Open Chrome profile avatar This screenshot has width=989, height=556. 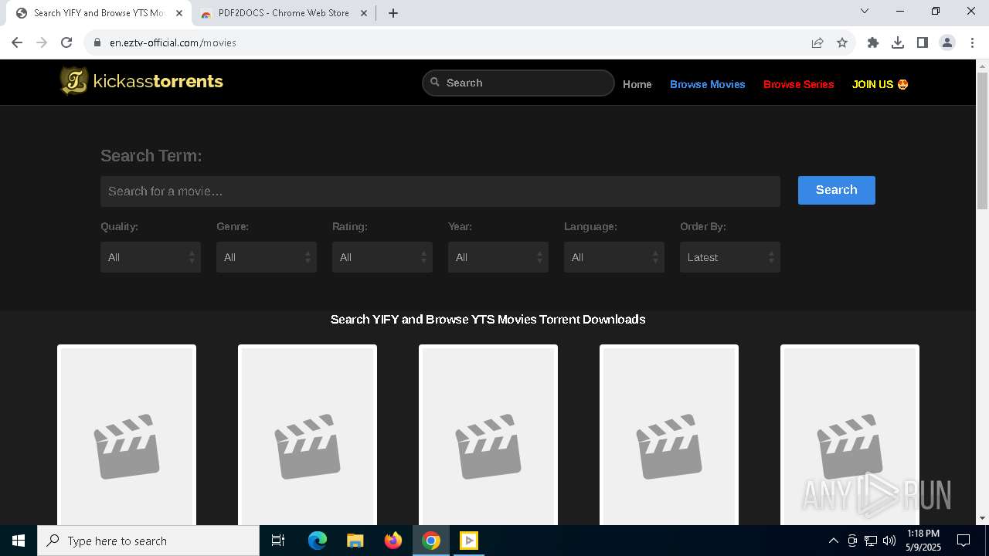coord(947,42)
